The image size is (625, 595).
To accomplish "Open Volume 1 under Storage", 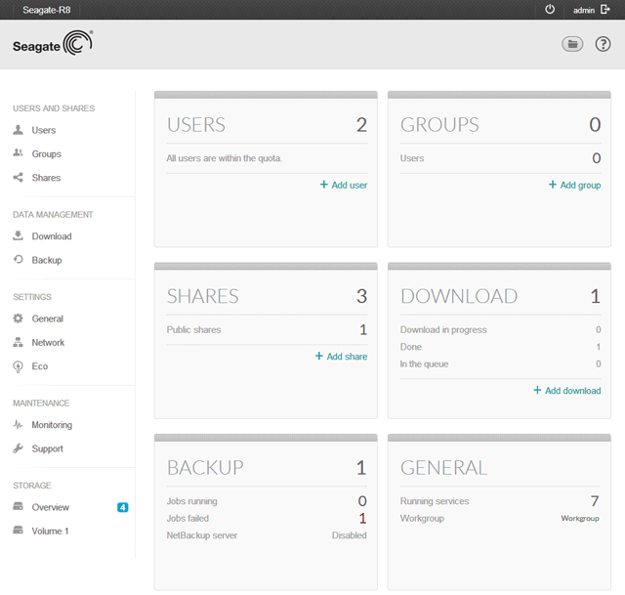I will 50,531.
